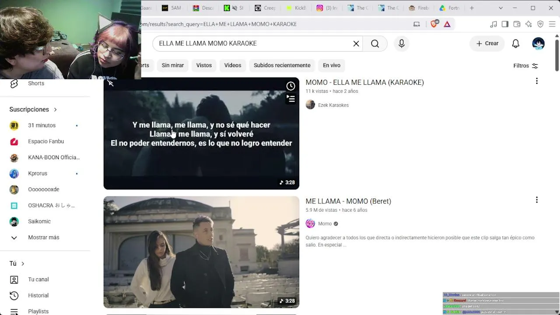Image resolution: width=560 pixels, height=315 pixels.
Task: Switch to the Creep browser tab
Action: pos(265,8)
